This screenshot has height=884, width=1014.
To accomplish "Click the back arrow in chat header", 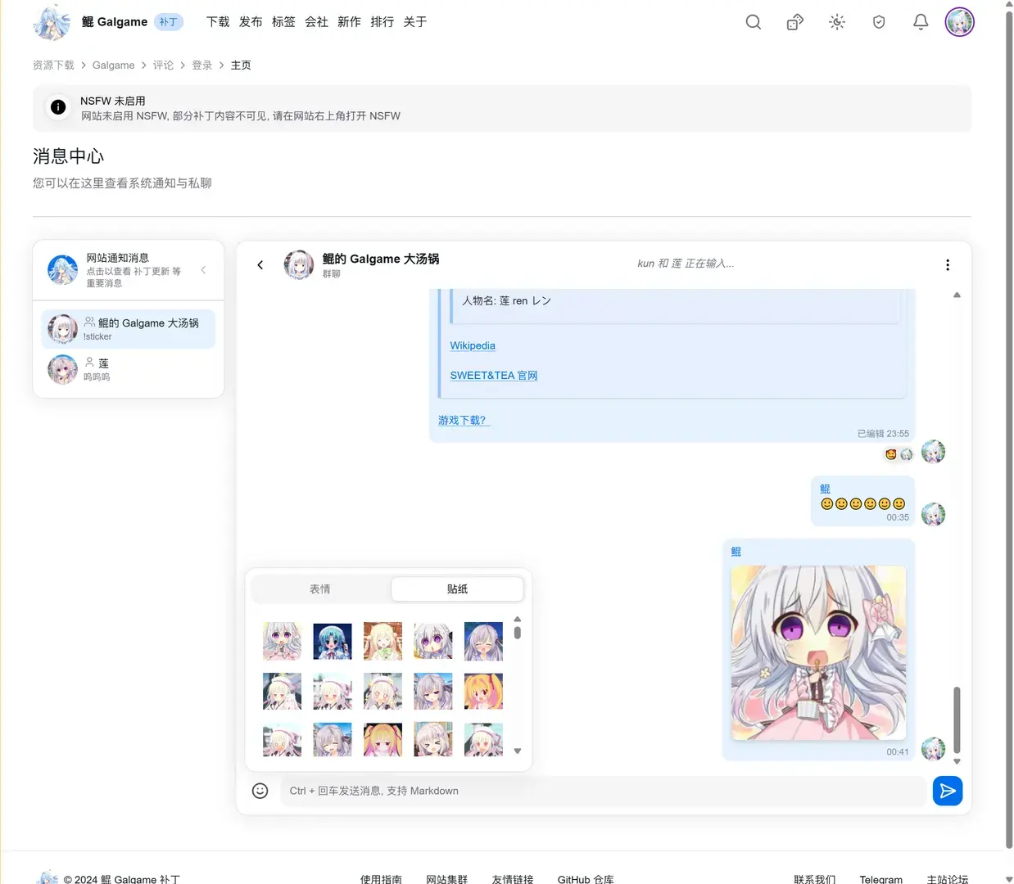I will (x=260, y=265).
